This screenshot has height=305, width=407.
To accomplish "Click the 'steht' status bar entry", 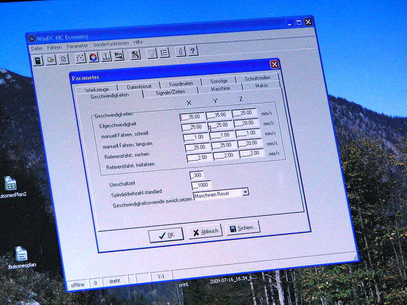I will 114,281.
